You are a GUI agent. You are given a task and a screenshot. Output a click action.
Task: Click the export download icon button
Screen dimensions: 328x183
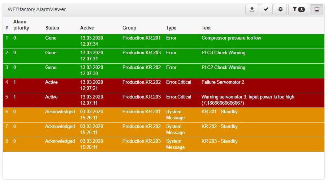point(252,9)
